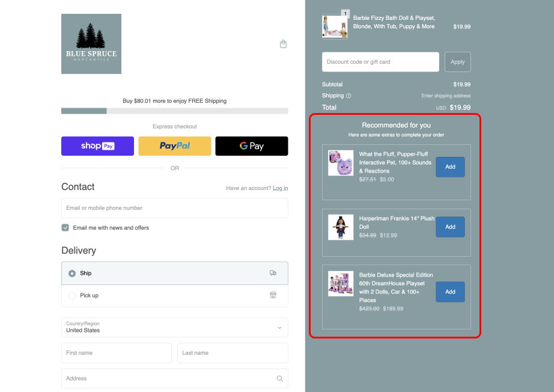Click the Contact heading
554x392 pixels.
[78, 186]
